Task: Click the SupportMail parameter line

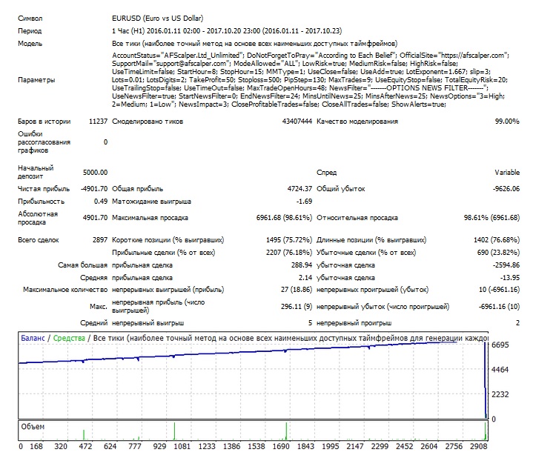Action: 285,64
